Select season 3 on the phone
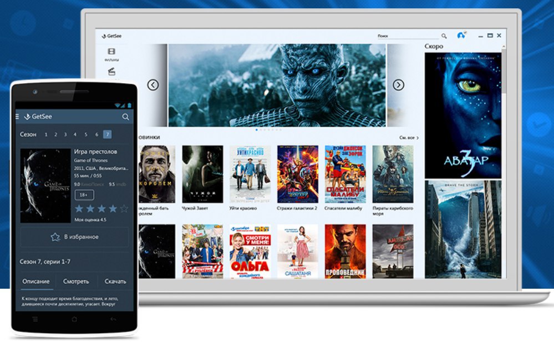Screen dimensions: 554x347 [65, 134]
